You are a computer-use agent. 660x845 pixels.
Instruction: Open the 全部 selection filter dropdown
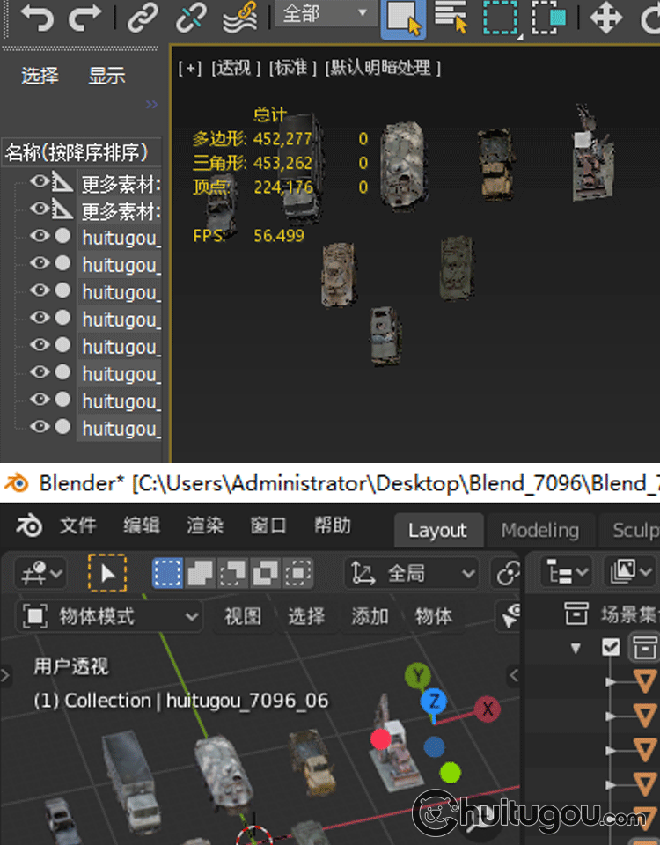click(324, 13)
